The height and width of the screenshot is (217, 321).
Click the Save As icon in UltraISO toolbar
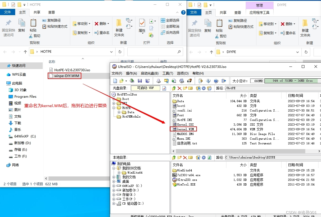coord(147,81)
